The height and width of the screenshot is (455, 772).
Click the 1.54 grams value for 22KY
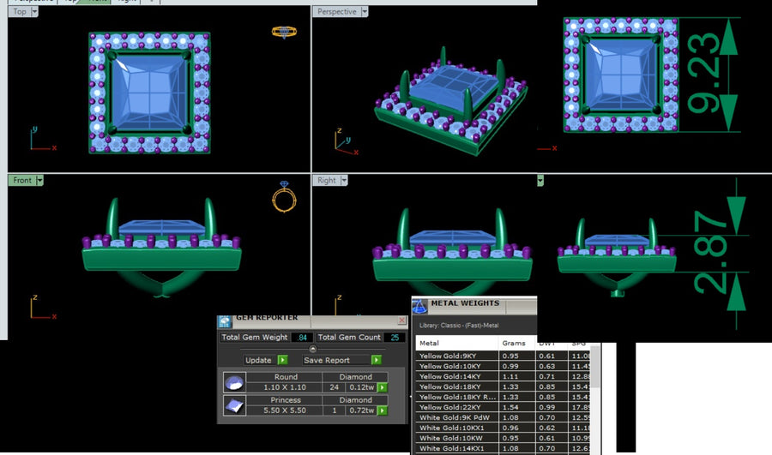click(x=510, y=407)
